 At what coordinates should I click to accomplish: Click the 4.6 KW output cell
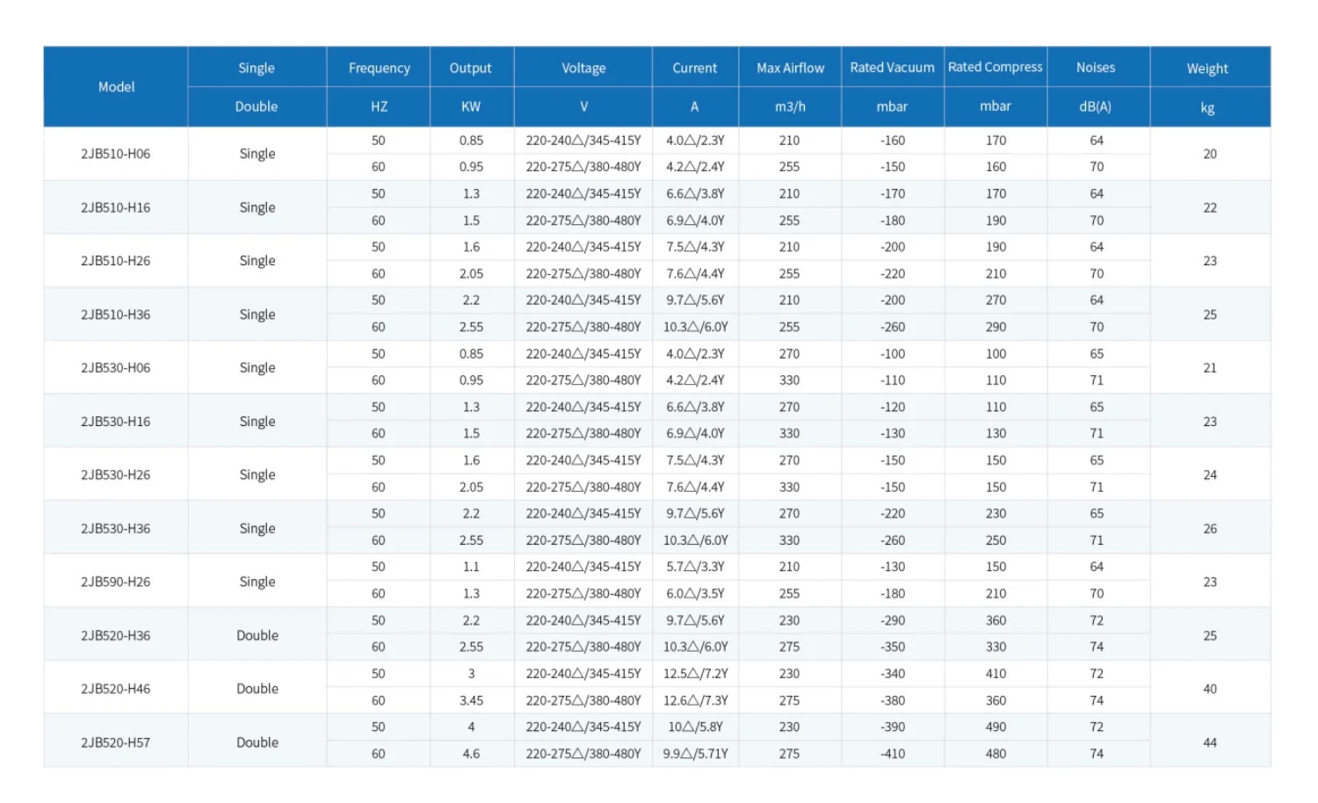point(471,754)
